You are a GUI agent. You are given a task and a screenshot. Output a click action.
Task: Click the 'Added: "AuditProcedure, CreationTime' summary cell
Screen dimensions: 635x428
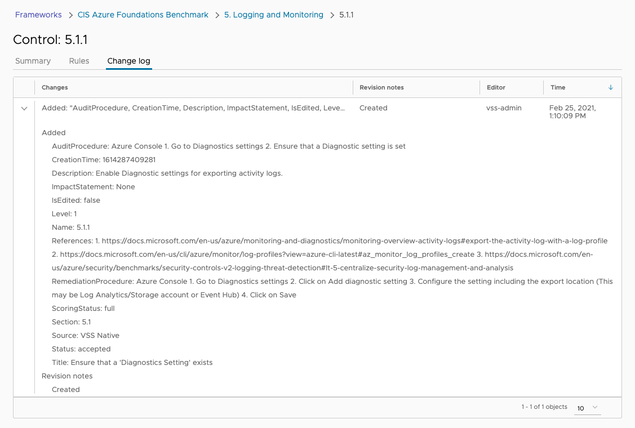point(193,108)
